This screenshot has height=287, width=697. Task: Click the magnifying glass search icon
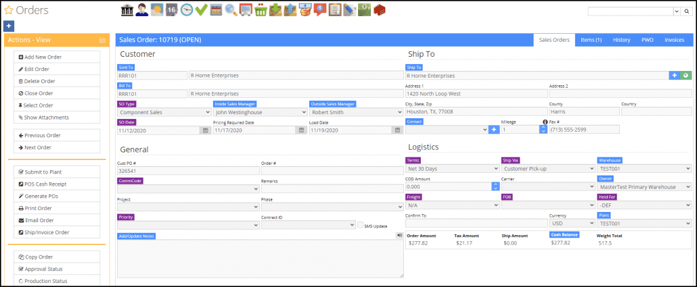tap(231, 9)
